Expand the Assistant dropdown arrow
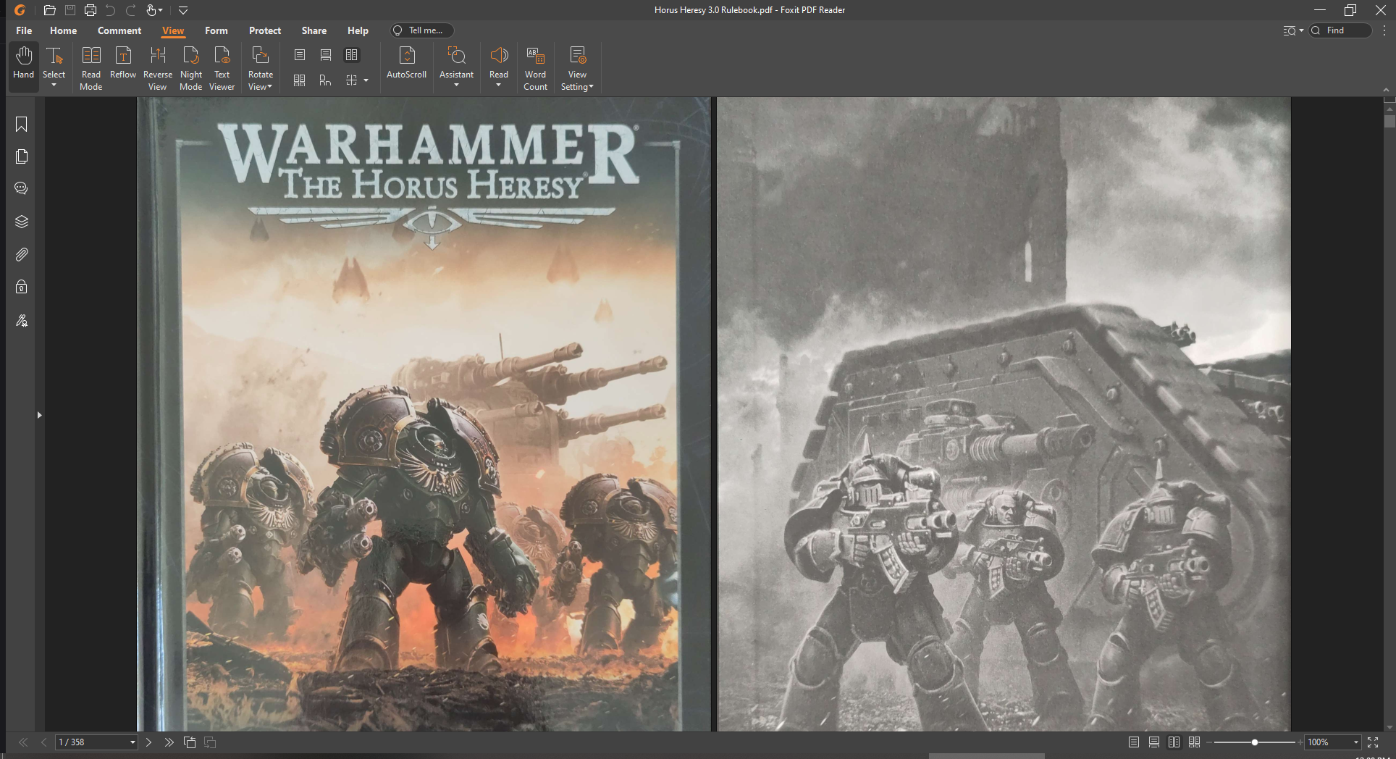 [457, 85]
